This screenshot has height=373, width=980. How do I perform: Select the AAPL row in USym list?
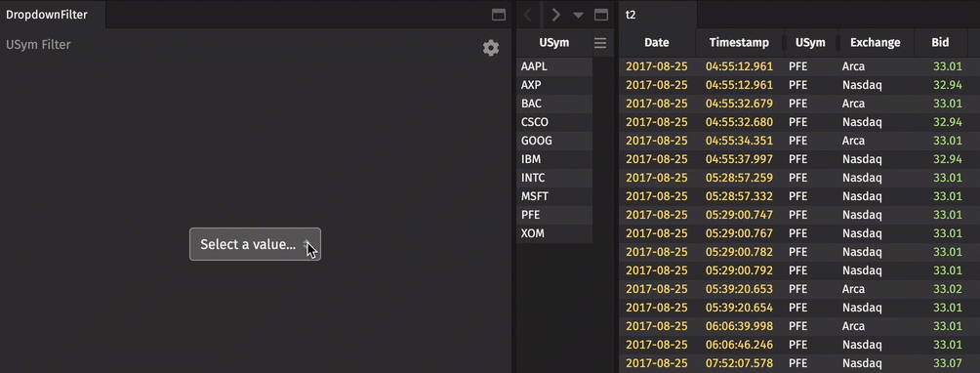(554, 66)
